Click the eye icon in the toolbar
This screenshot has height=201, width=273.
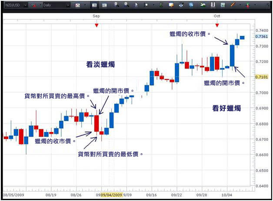(181, 5)
